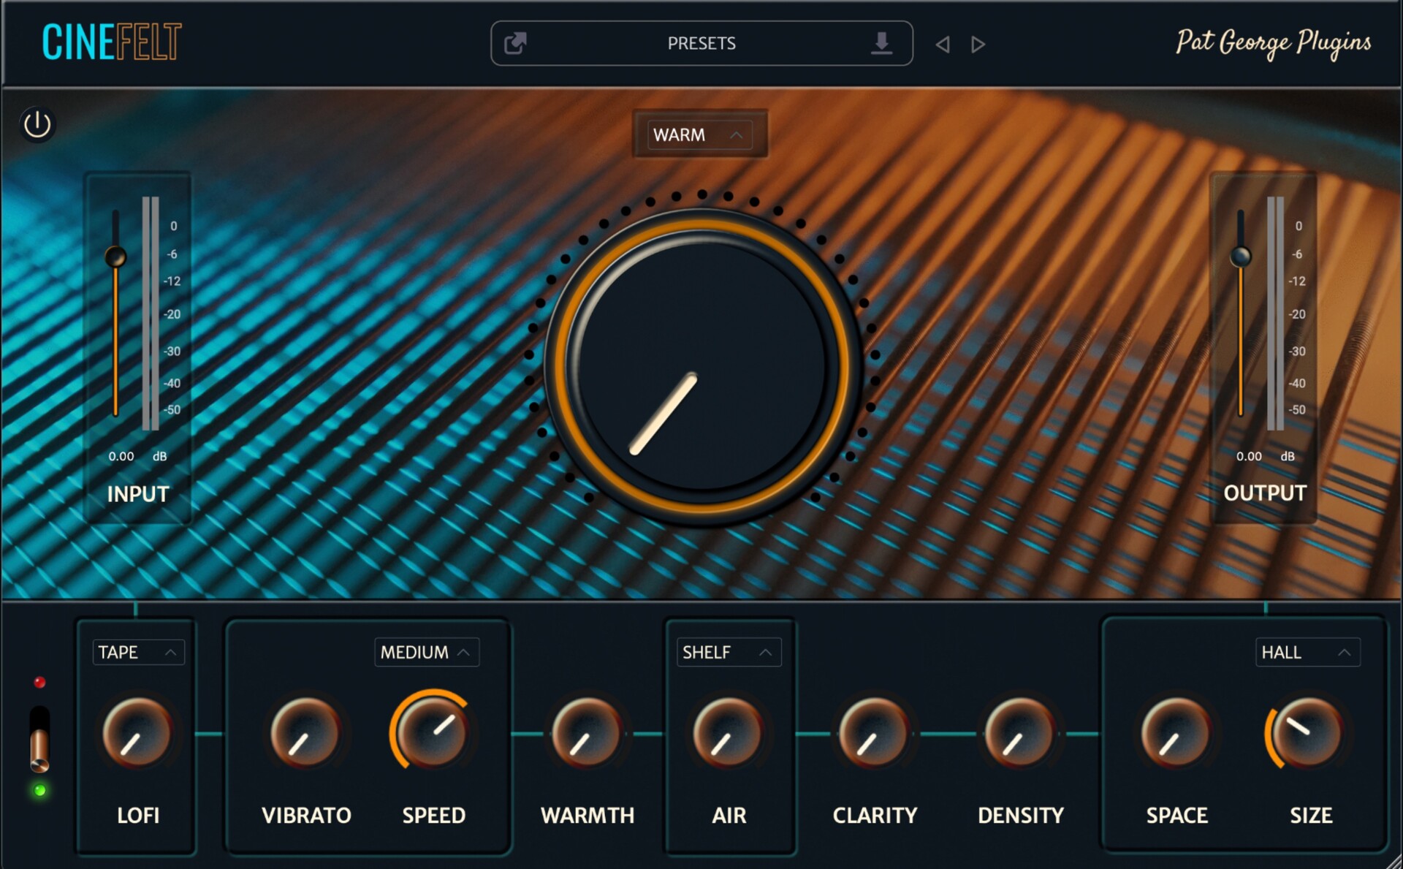
Task: Toggle the plugin power bypass button
Action: coord(37,124)
